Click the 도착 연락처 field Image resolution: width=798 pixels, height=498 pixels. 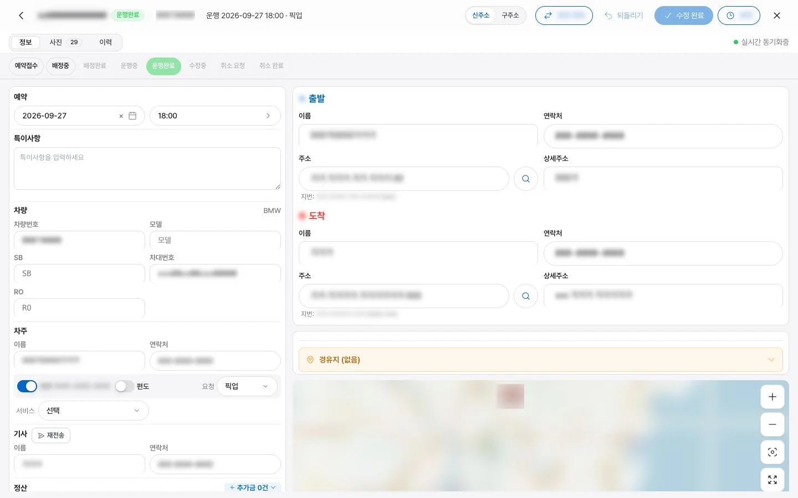(x=663, y=253)
